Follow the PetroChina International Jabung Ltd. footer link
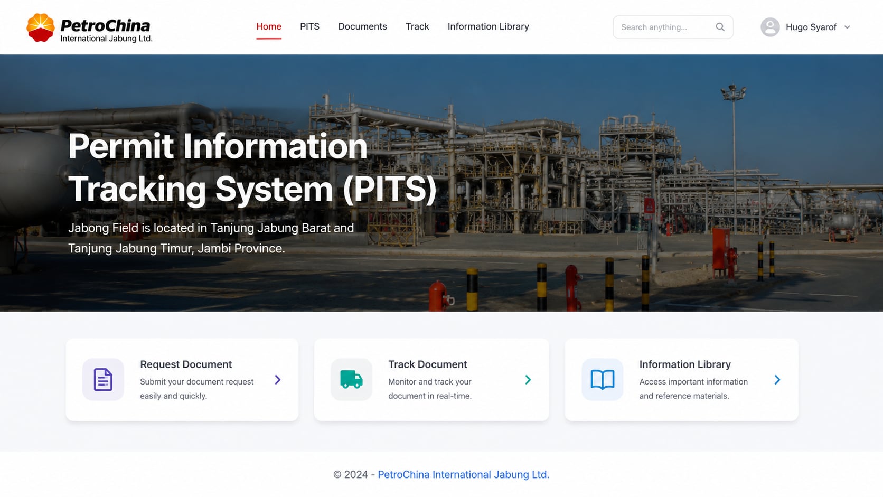883x497 pixels. (x=463, y=474)
